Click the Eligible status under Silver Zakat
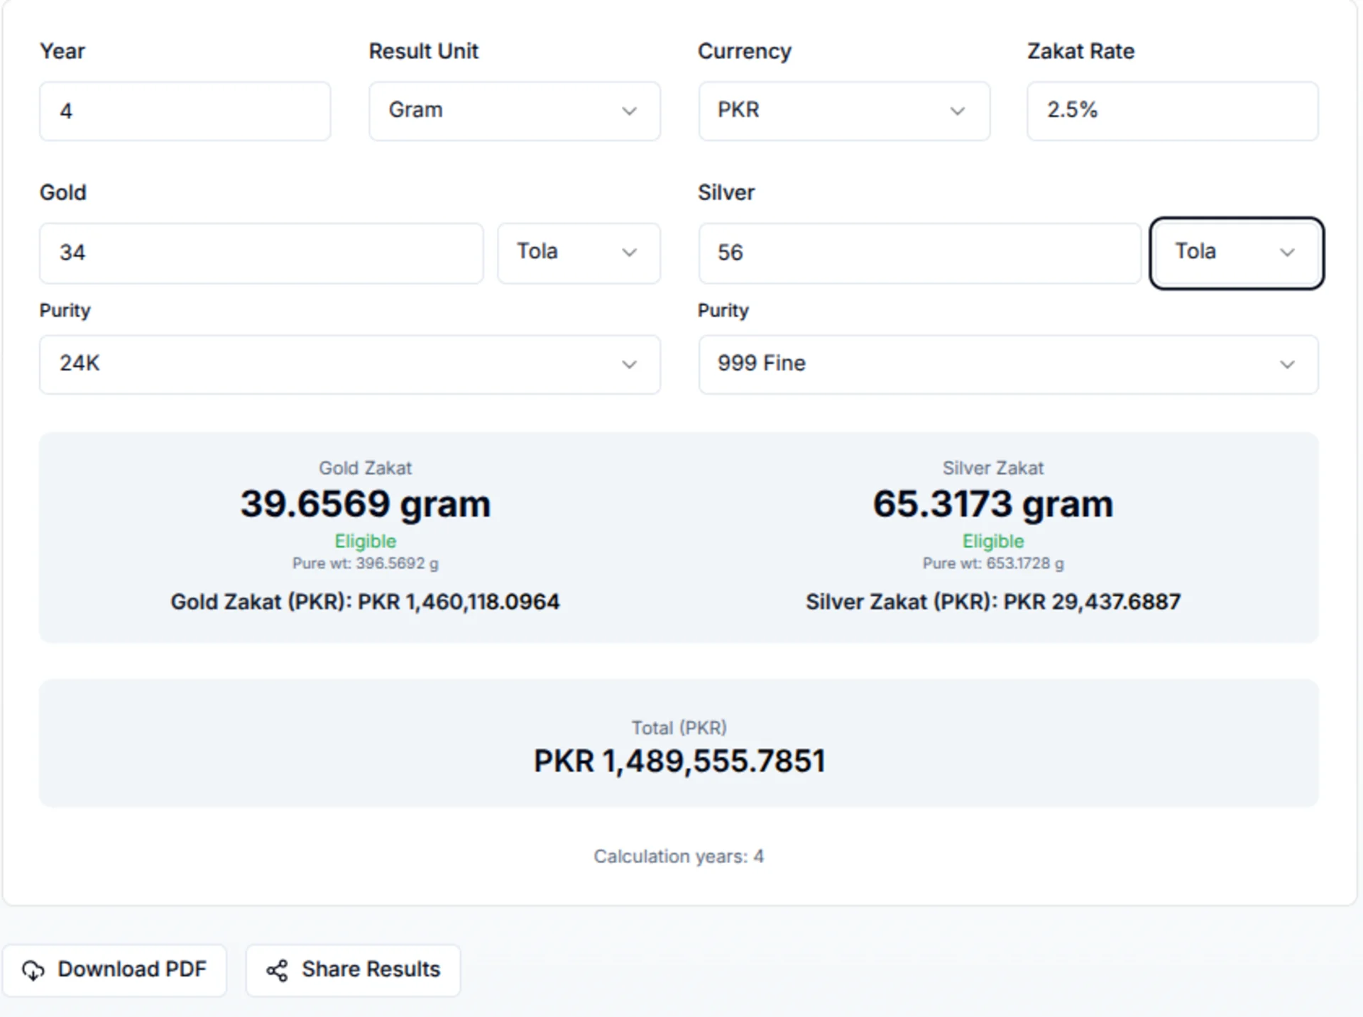Image resolution: width=1363 pixels, height=1017 pixels. click(993, 542)
